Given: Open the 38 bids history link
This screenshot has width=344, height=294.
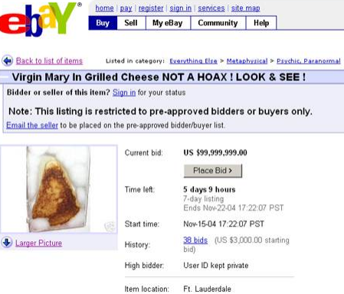Looking at the screenshot, I should [x=195, y=240].
